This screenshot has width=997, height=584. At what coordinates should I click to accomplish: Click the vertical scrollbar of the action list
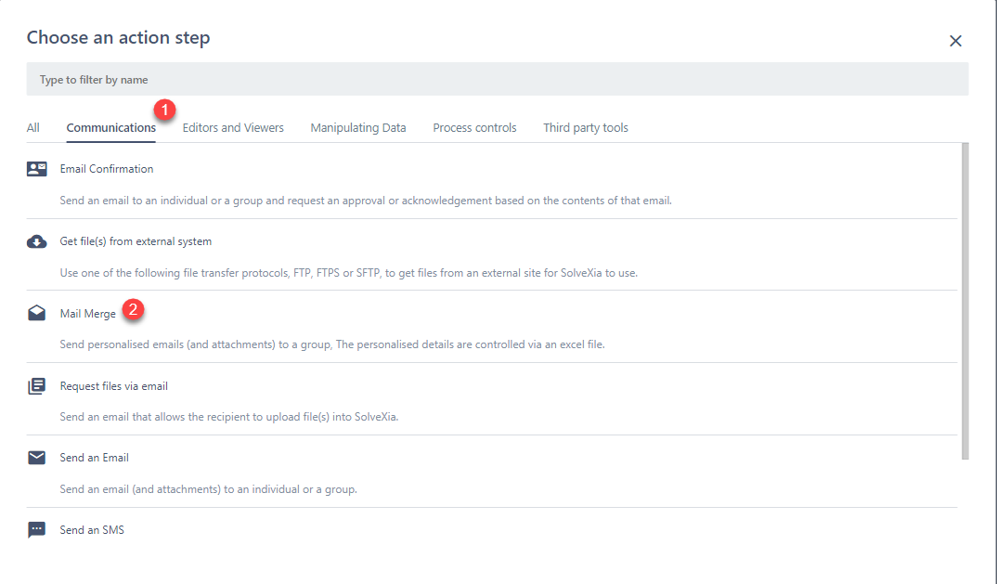coord(965,297)
